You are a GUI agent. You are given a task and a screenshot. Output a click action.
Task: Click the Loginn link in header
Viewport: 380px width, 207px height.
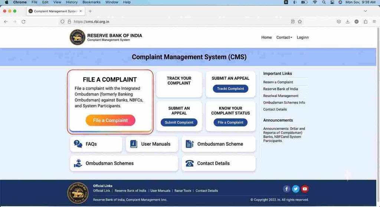coord(303,37)
